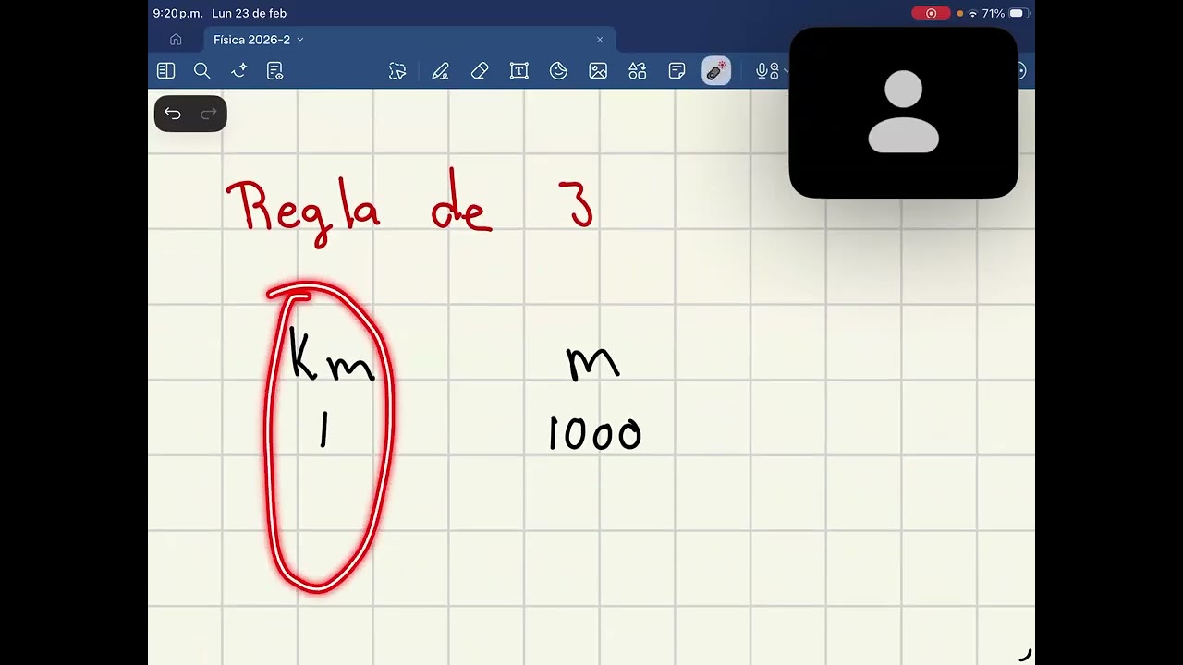The image size is (1183, 665).
Task: Redo the last undone stroke
Action: [209, 114]
